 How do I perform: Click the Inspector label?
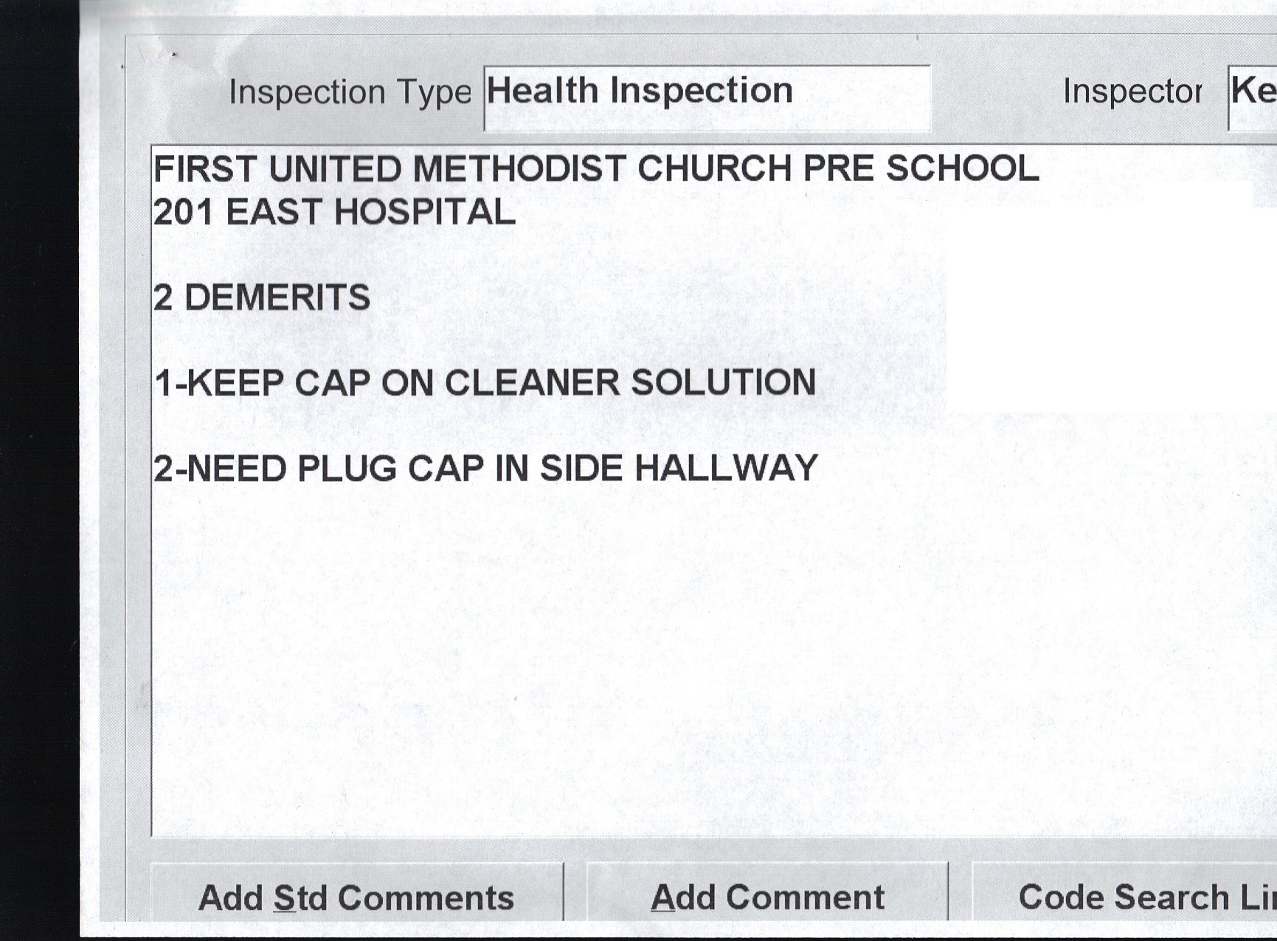1132,92
